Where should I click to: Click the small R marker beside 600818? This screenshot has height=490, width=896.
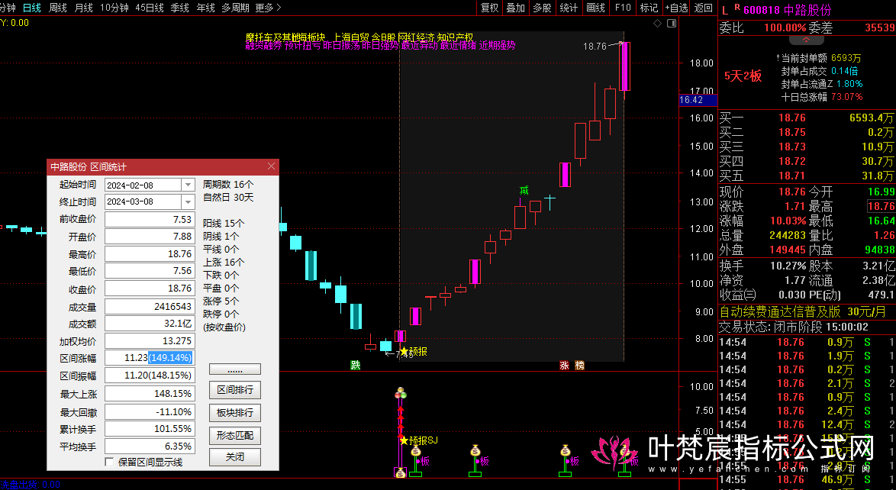[x=737, y=8]
